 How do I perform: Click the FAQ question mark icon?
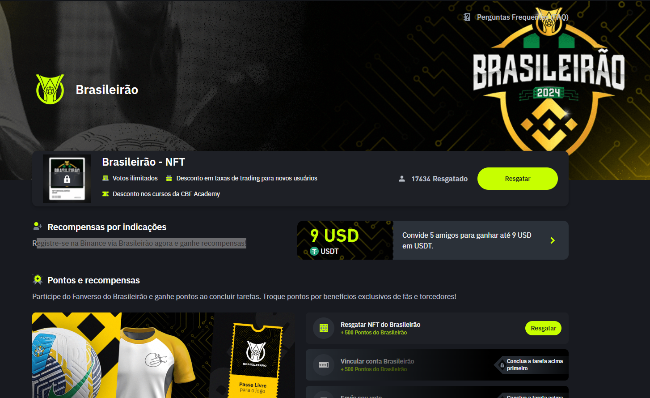point(467,17)
